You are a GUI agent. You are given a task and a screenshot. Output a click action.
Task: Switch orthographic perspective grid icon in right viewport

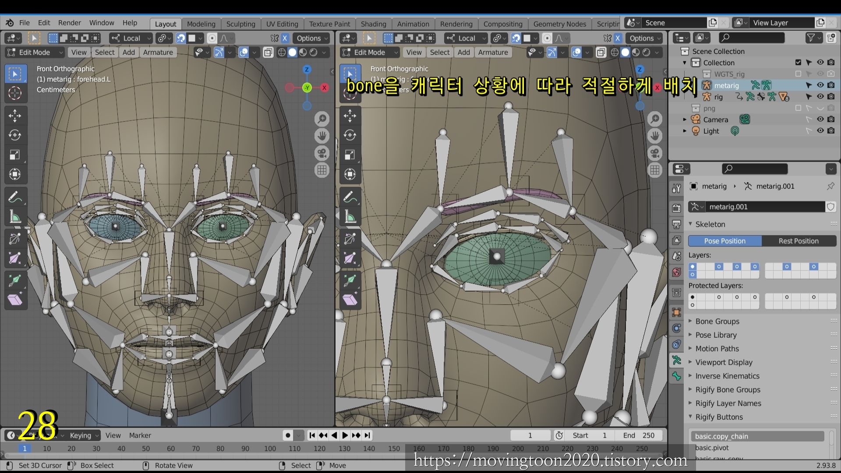coord(655,170)
